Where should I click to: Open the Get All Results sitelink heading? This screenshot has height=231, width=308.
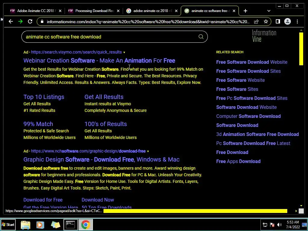tap(104, 97)
